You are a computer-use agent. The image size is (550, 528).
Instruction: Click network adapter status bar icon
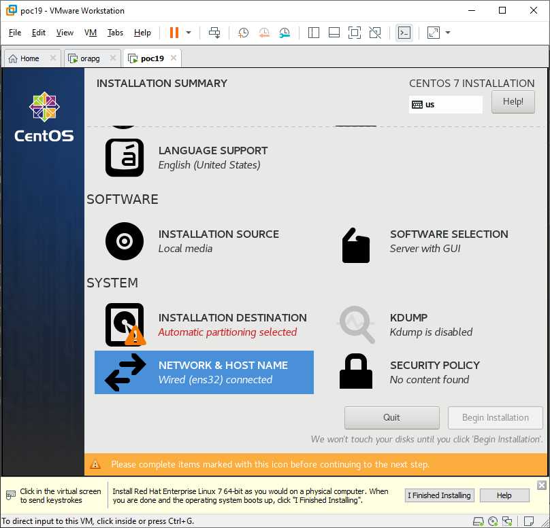point(507,522)
